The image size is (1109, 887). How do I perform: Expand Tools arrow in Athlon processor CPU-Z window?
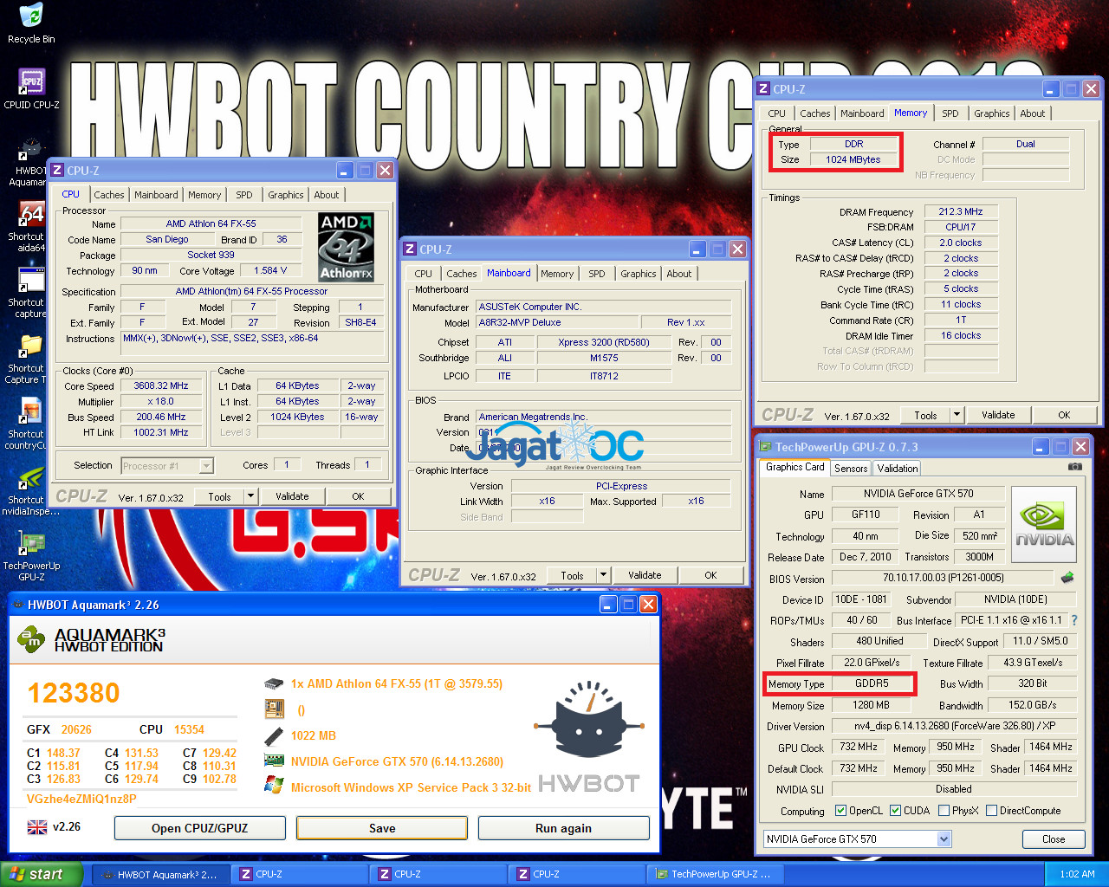point(250,496)
